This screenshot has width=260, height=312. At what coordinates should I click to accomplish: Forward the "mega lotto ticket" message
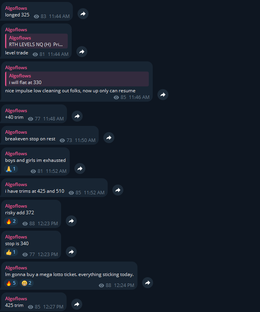point(148,283)
